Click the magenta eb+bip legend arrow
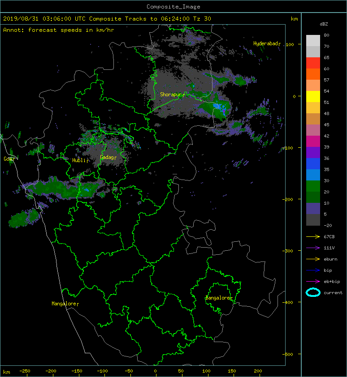This screenshot has height=377, width=347. [313, 281]
